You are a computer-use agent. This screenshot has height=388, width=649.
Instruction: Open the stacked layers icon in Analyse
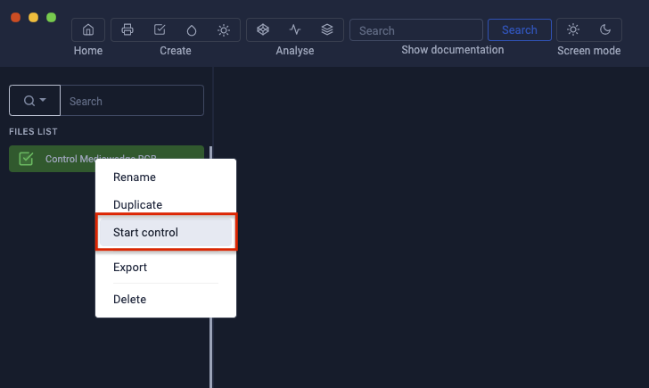point(327,29)
